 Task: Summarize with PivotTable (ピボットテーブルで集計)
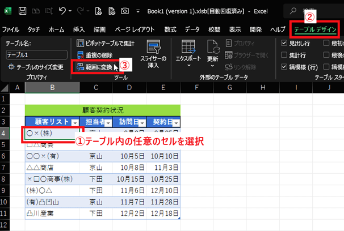click(110, 43)
